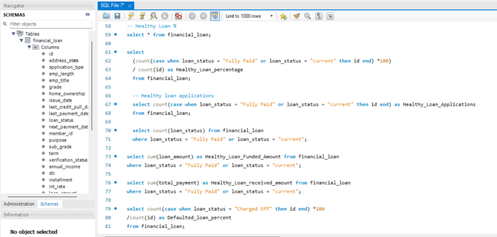
Task: Switch to the Administration tab
Action: (x=19, y=204)
